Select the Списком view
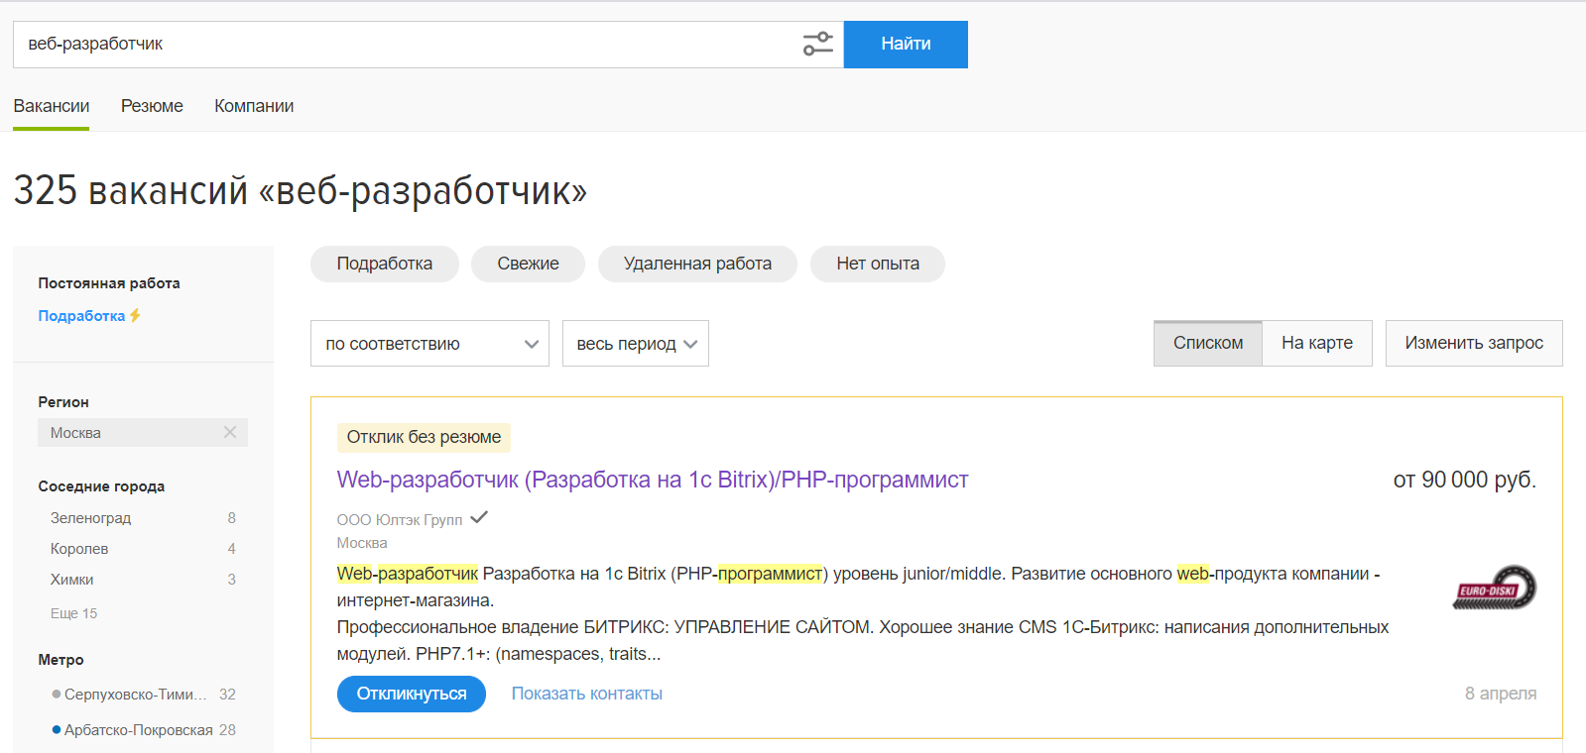This screenshot has height=753, width=1586. [1208, 343]
